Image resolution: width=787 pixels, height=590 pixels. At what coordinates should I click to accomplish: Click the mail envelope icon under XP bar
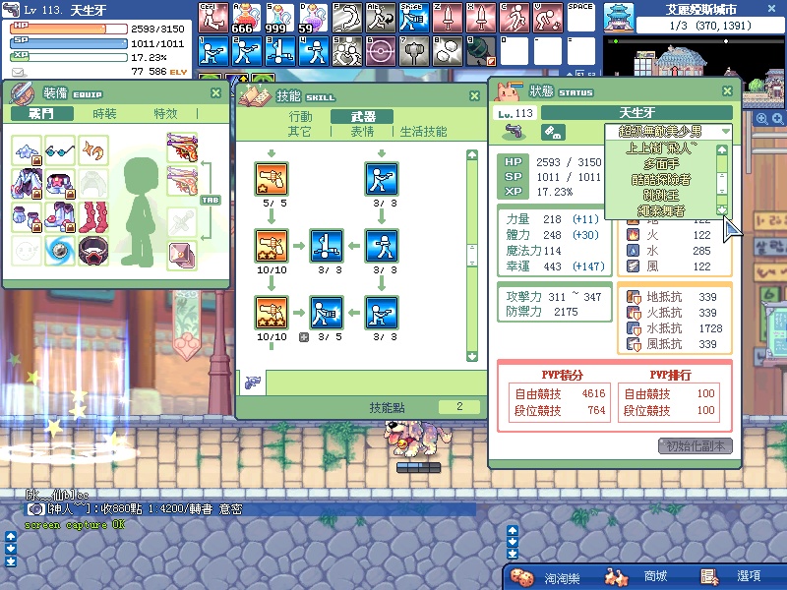tap(19, 73)
